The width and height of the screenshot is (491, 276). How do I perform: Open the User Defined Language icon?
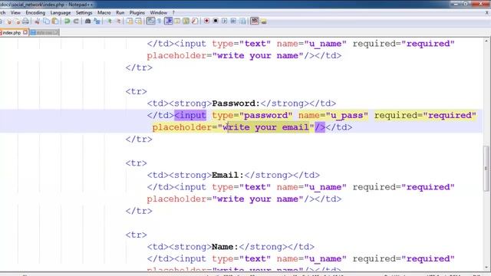177,21
